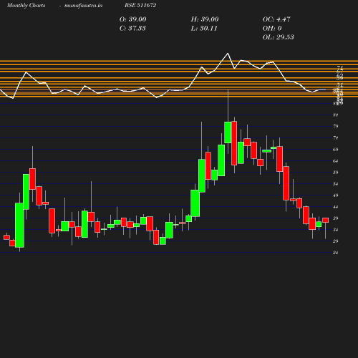Click the price axis label "54"
The width and height of the screenshot is (358, 358).
point(336,184)
